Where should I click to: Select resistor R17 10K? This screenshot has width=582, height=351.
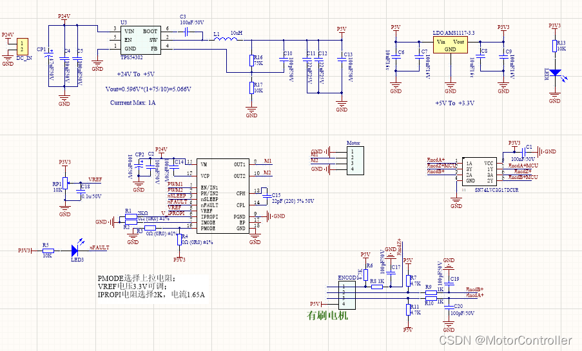coord(251,88)
